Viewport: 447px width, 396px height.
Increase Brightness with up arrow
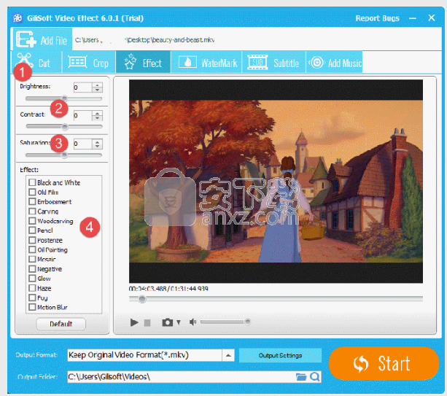(98, 85)
